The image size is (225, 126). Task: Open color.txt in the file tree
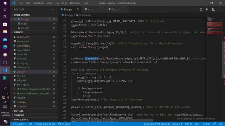(34, 59)
